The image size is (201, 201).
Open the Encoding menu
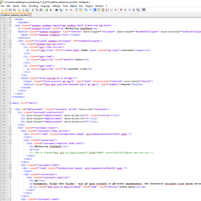point(33,6)
